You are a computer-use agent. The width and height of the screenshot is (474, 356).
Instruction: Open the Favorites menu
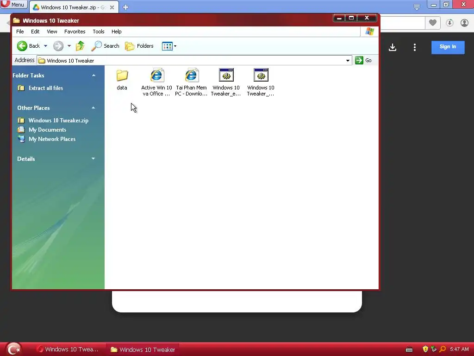[75, 32]
